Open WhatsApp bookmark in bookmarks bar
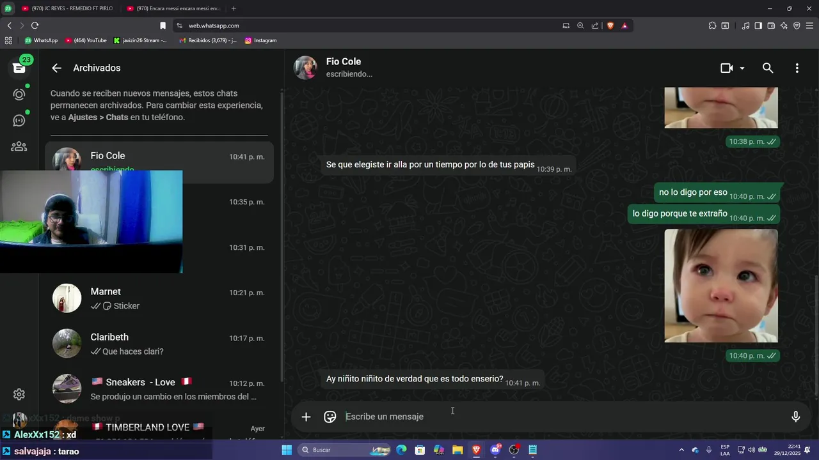 [x=41, y=40]
